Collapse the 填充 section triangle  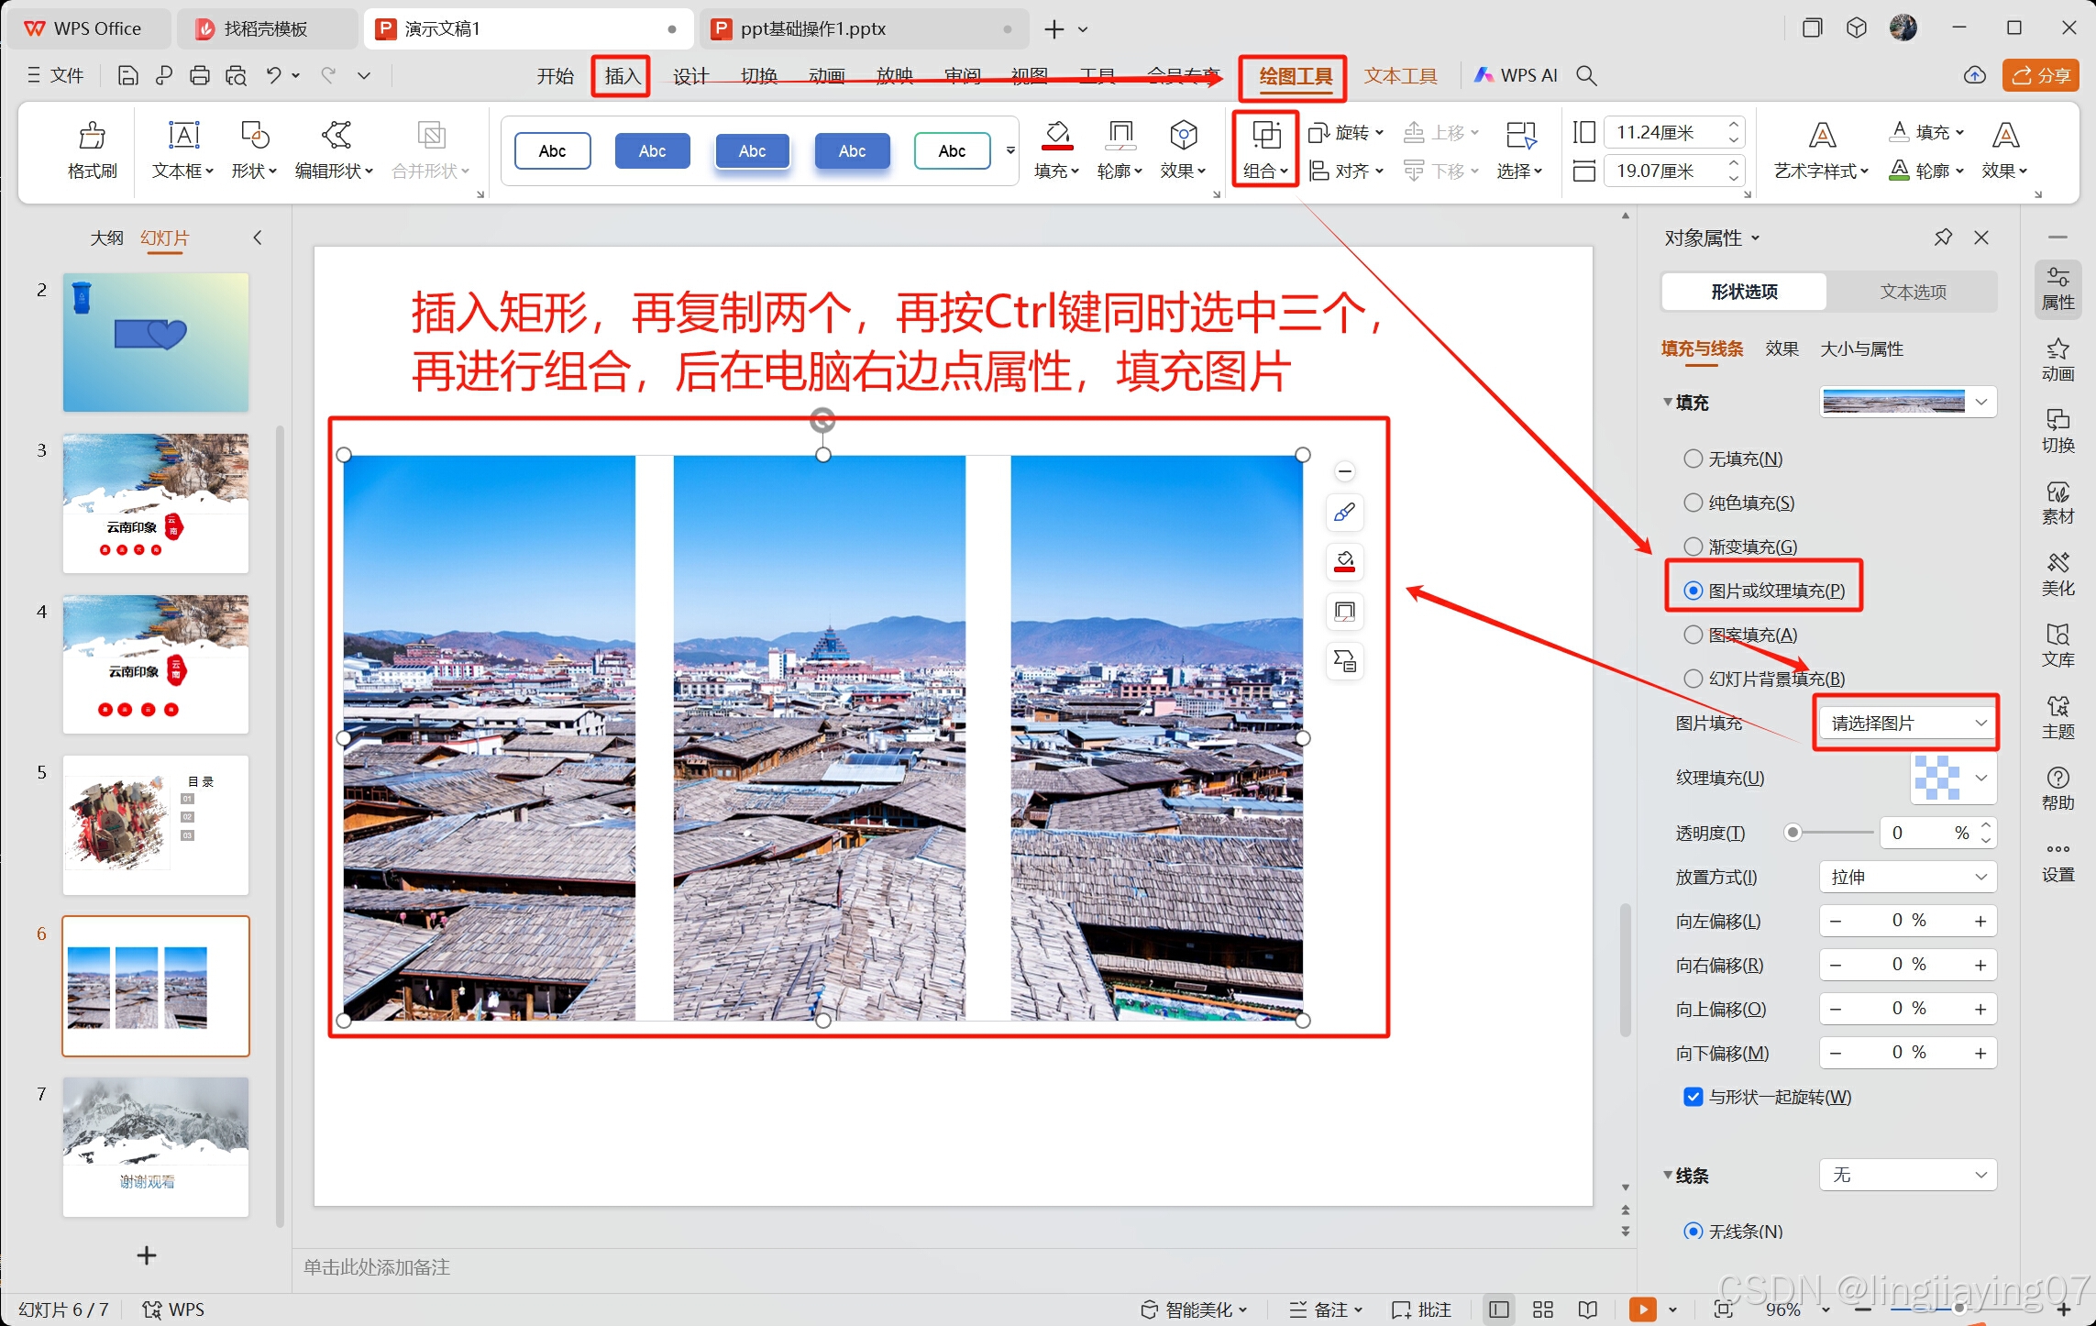(1668, 403)
